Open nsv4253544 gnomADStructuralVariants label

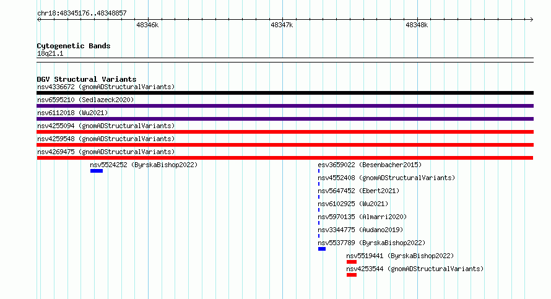click(x=415, y=269)
